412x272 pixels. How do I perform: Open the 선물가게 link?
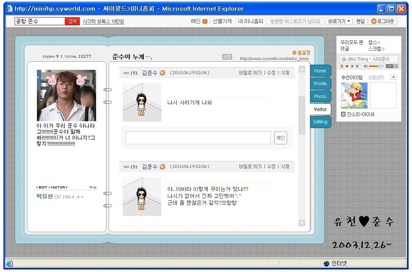222,21
